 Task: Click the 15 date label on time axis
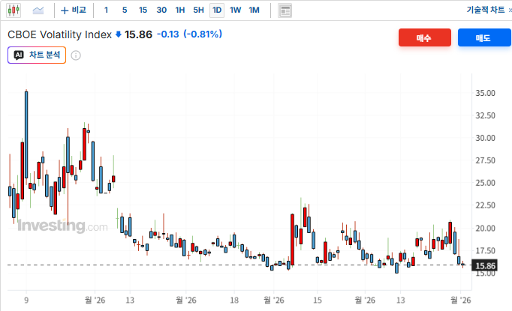tap(318, 301)
